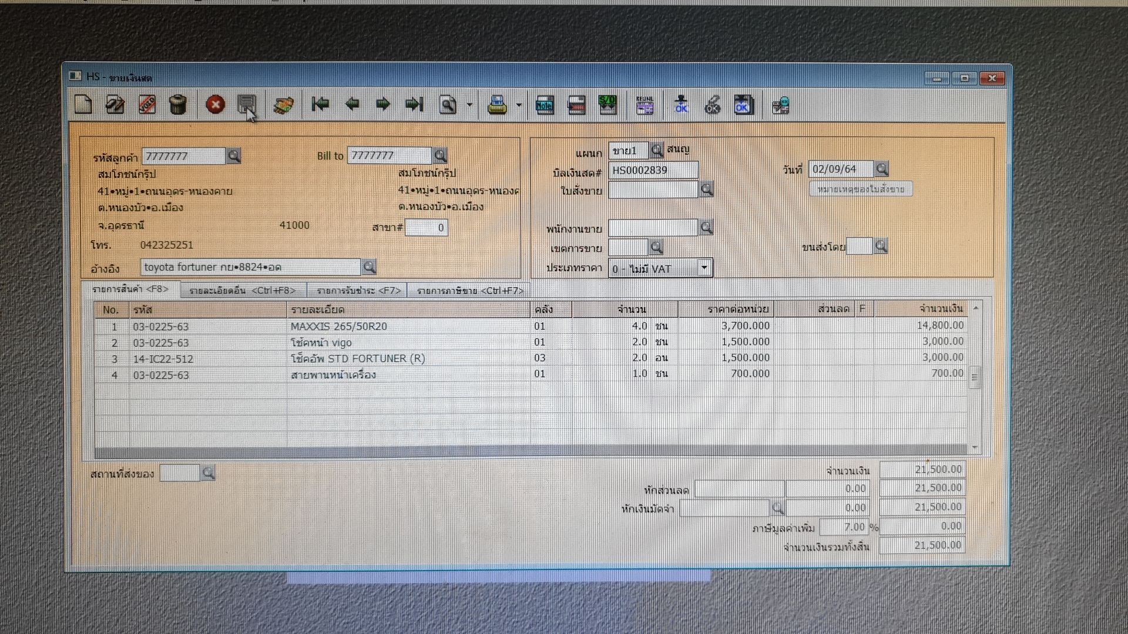Click the VOID stamp icon

point(147,105)
